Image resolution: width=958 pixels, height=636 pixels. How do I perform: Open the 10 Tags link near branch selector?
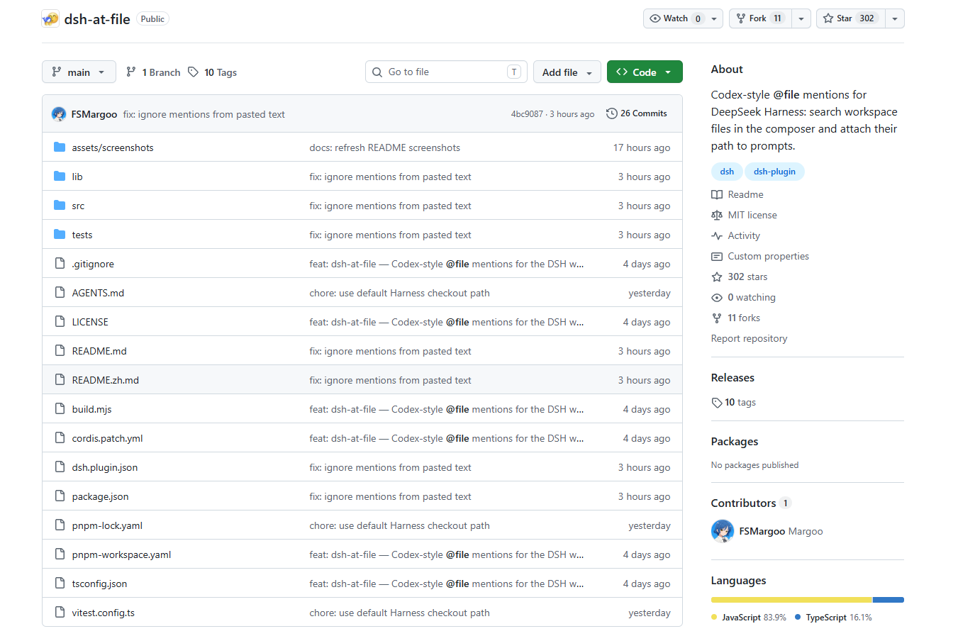(212, 72)
